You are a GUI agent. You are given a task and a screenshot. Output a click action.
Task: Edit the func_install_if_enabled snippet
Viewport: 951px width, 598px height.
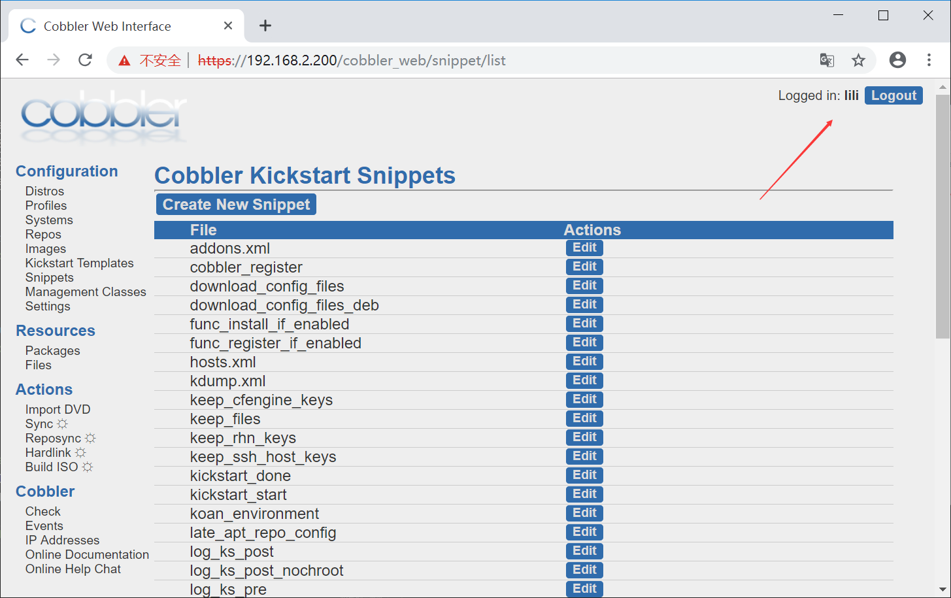point(584,324)
